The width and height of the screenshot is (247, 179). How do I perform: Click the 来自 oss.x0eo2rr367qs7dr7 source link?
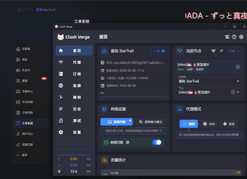(139, 63)
